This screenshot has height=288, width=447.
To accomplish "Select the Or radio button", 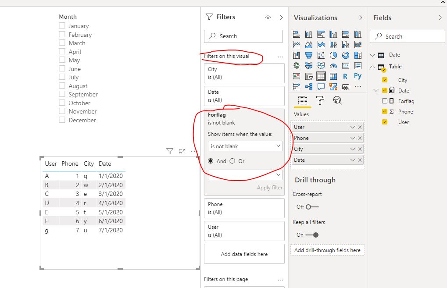I will click(x=232, y=161).
